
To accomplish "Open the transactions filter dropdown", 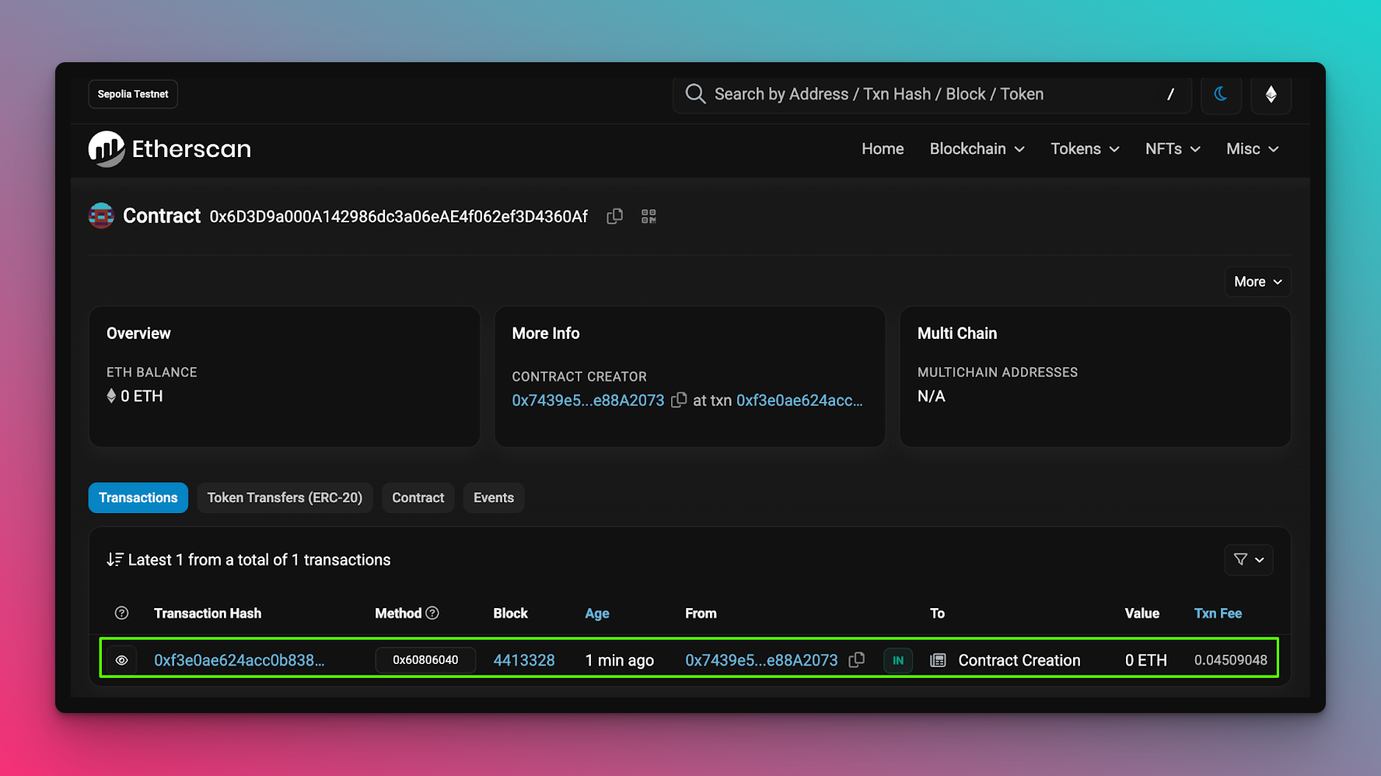I will [x=1248, y=560].
